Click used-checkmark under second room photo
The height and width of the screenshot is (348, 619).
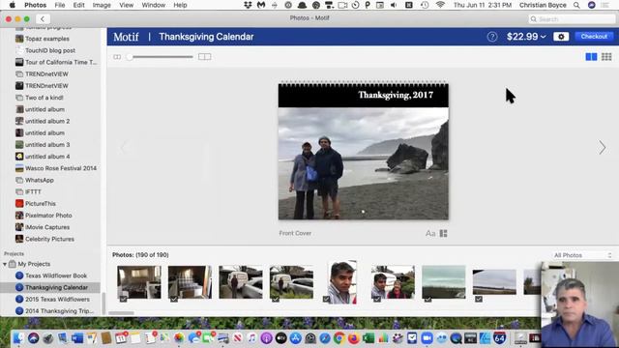(x=174, y=299)
